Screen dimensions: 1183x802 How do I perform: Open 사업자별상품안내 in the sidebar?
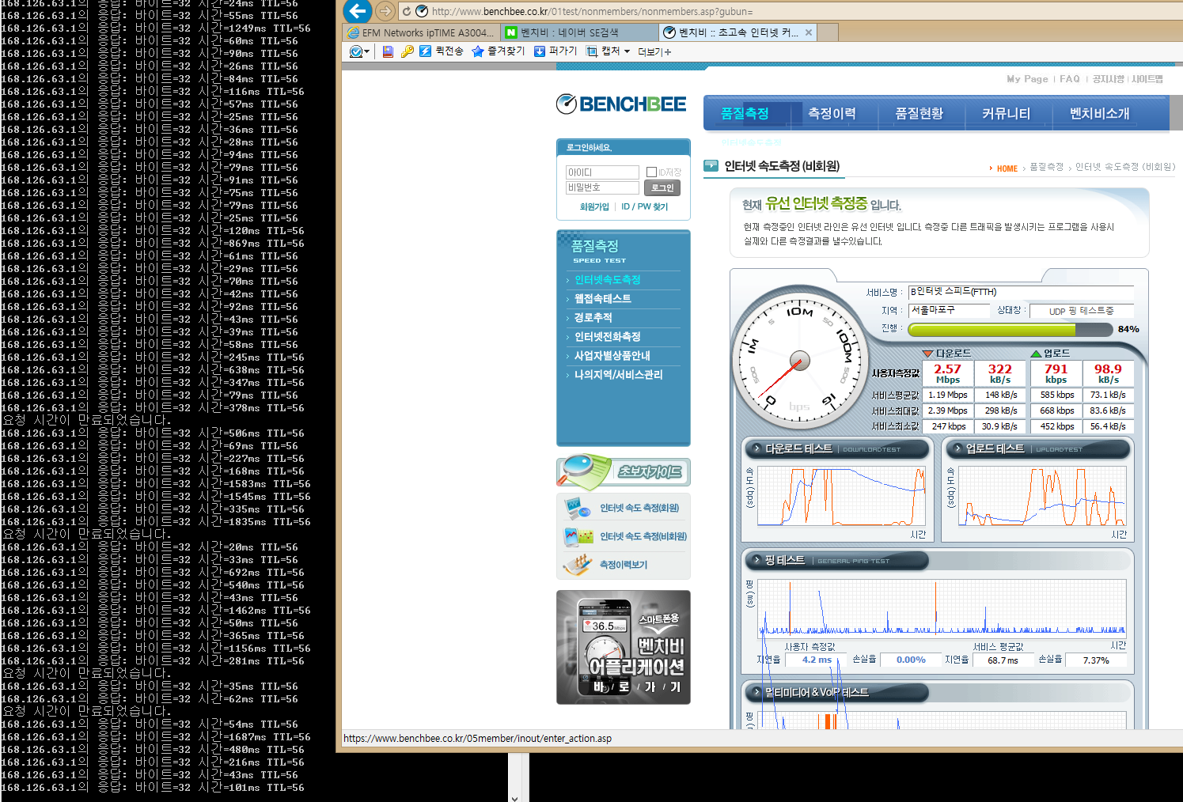pos(612,356)
